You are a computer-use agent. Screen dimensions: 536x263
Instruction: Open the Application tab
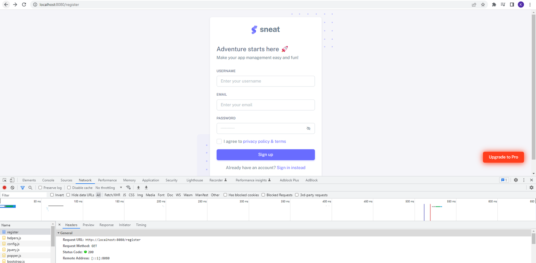(x=150, y=180)
